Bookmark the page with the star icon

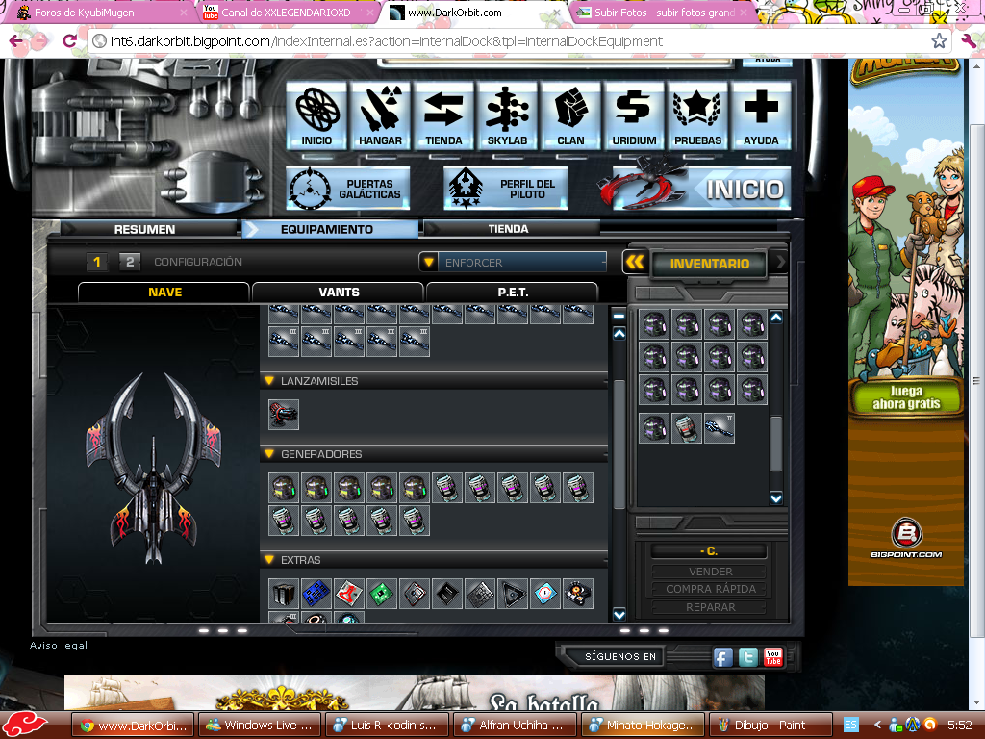tap(939, 41)
